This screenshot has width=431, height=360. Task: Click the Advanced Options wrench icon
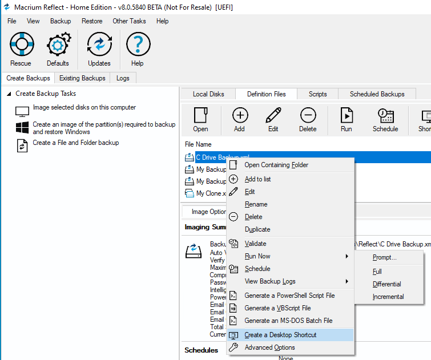tap(233, 347)
